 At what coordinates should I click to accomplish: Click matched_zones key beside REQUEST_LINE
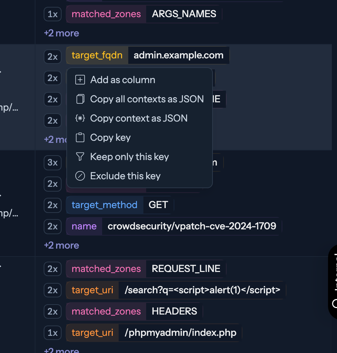click(x=106, y=269)
